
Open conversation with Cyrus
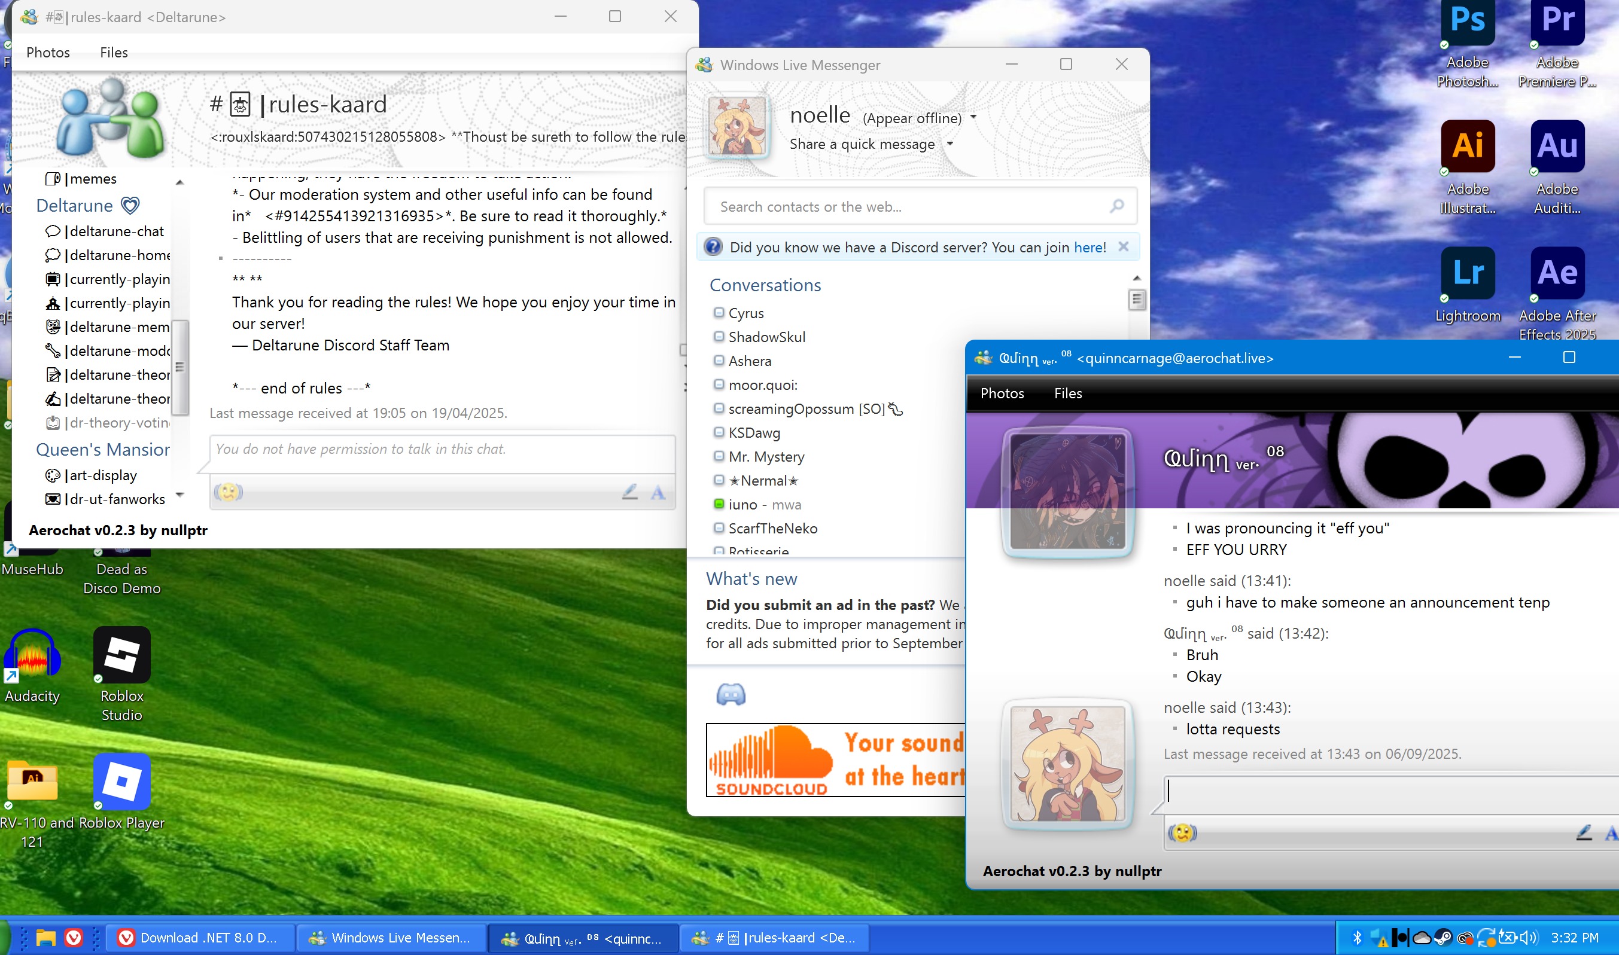(739, 313)
